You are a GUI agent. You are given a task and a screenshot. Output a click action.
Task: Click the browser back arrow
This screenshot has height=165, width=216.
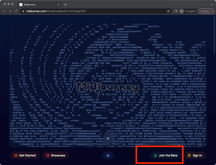point(4,11)
